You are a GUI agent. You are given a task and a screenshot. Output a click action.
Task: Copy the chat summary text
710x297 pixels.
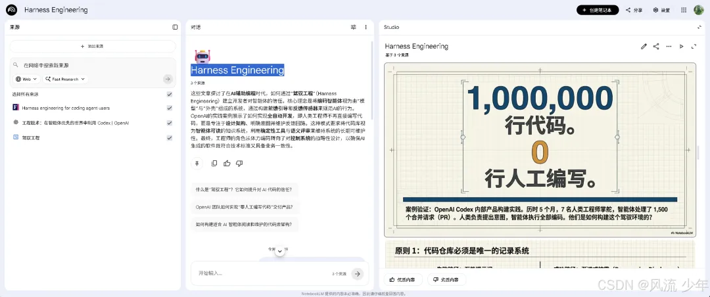click(214, 164)
